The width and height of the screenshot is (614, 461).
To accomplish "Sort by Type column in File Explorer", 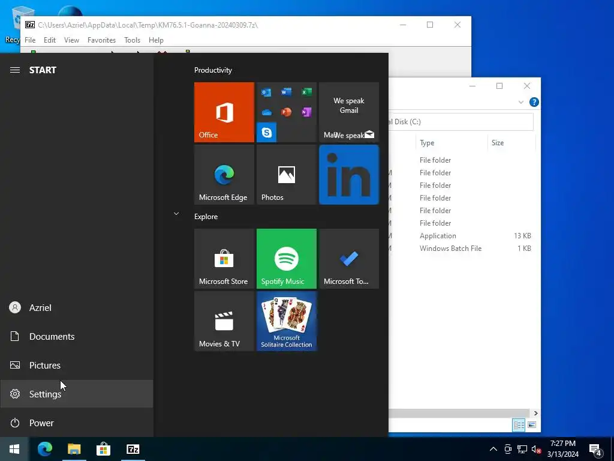I will (452, 143).
